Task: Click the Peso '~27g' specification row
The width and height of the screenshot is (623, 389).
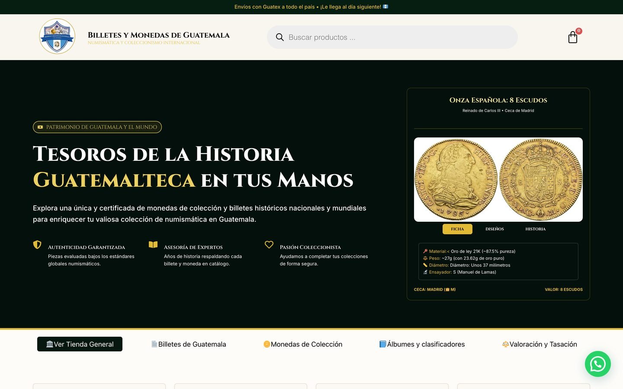Action: 463,258
